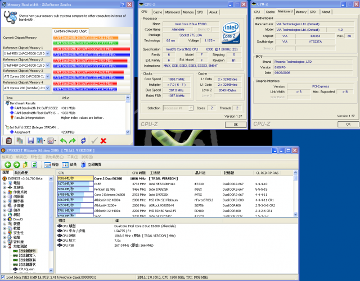This screenshot has height=281, width=360.
Task: Click EVEREST green forward arrow button
Action: point(16,164)
